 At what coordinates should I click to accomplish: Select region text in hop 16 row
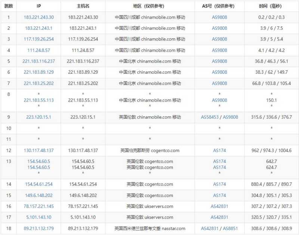coord(150,206)
